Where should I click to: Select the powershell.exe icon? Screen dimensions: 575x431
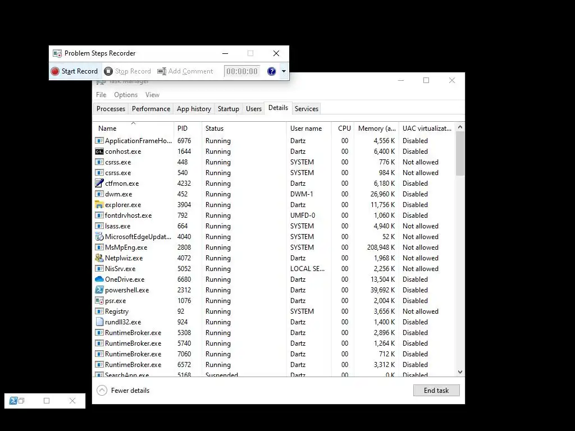click(99, 290)
